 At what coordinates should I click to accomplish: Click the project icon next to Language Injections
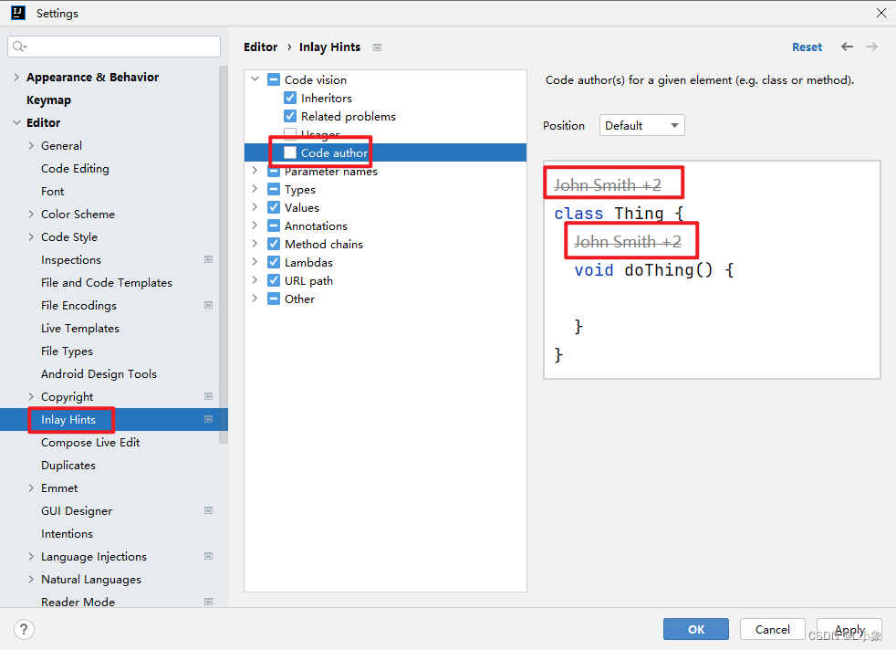[x=209, y=556]
